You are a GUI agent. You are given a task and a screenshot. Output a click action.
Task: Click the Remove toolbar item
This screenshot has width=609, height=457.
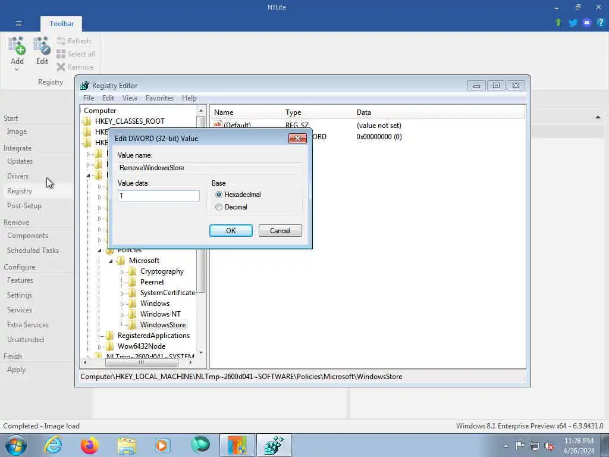click(x=75, y=67)
